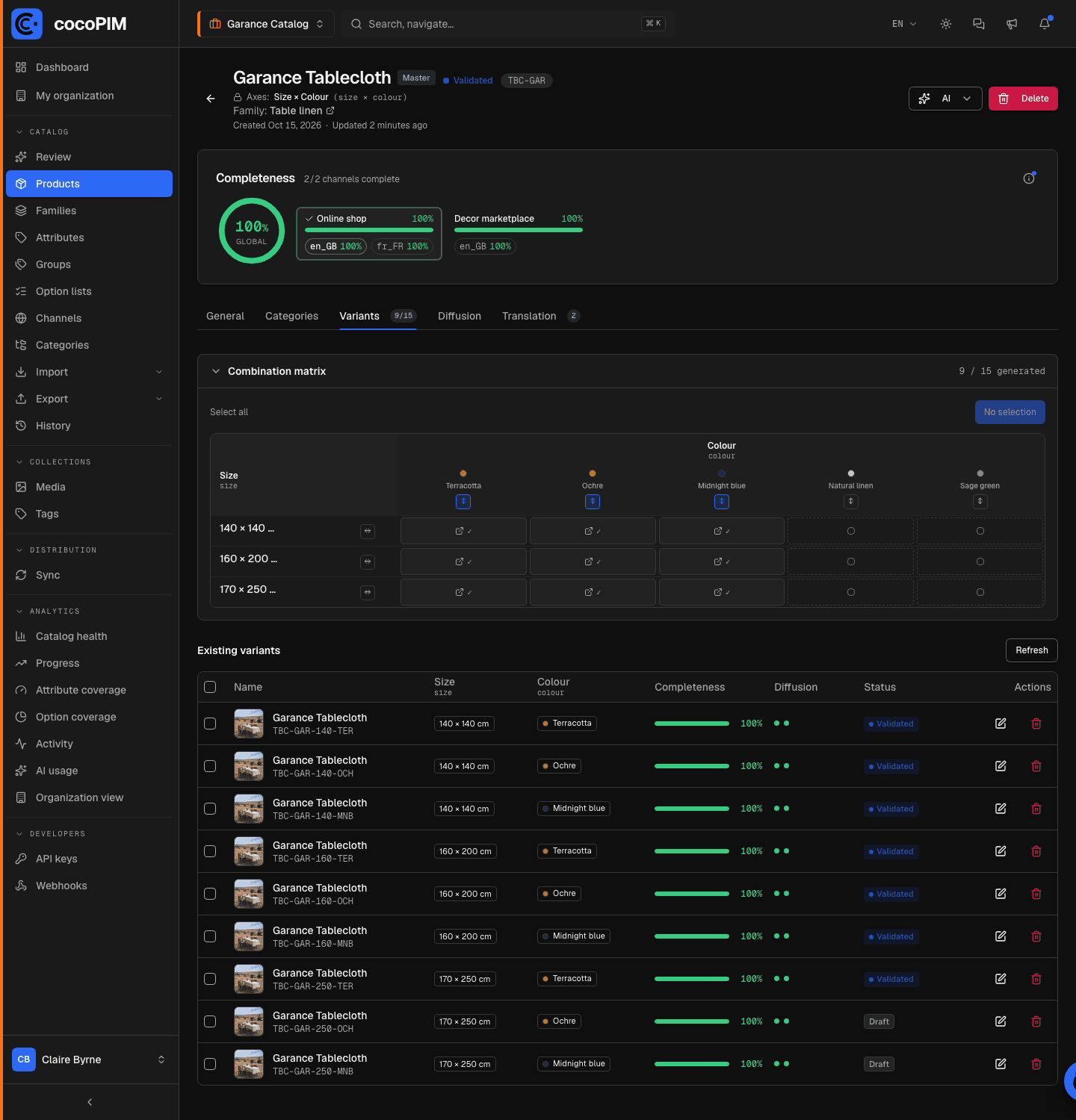Click the Select all link in matrix
Viewport: 1076px width, 1120px height.
(x=229, y=412)
